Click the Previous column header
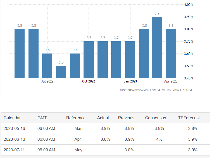 coord(126,118)
